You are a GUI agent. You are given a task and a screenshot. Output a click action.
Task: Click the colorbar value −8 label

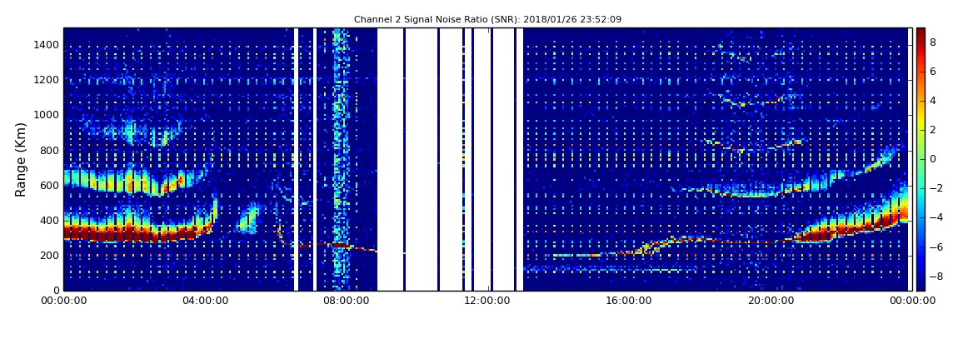click(936, 276)
